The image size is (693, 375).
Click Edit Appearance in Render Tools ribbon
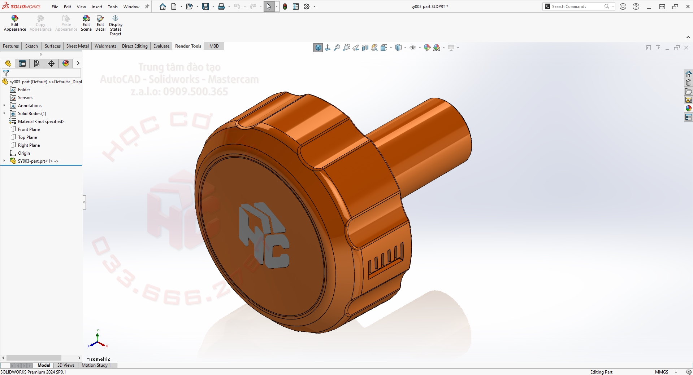coord(15,23)
